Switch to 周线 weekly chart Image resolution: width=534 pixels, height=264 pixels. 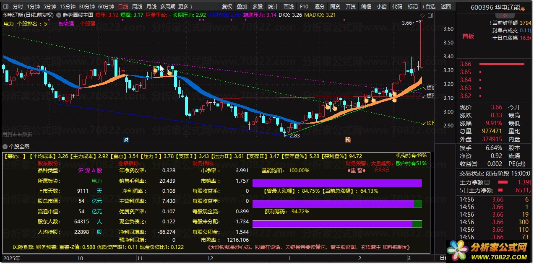[x=137, y=7]
